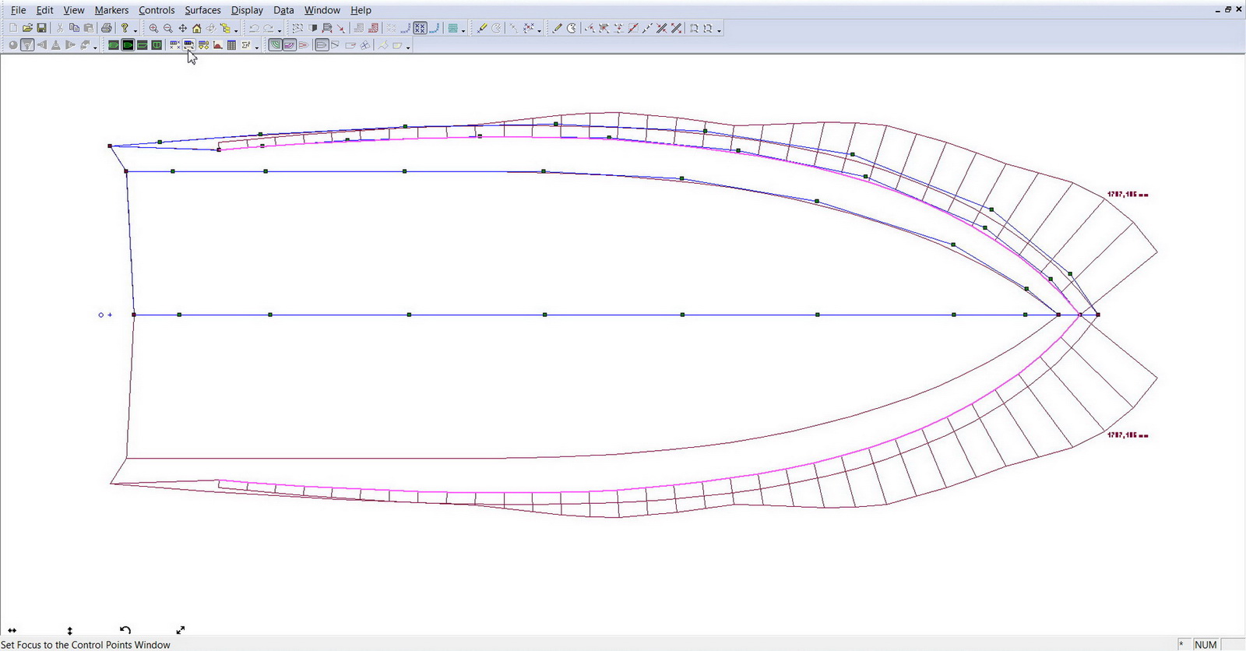
Task: Expand options arrow after the view window icons
Action: click(x=95, y=48)
